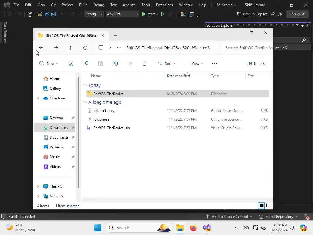The image size is (313, 235).
Task: Click the Delete trash can icon
Action: coord(145,64)
